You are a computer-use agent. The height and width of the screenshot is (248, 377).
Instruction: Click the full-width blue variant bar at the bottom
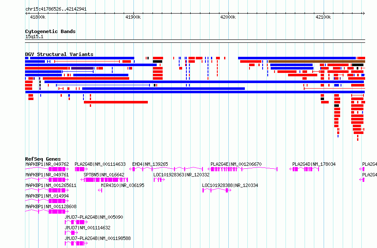click(195, 92)
